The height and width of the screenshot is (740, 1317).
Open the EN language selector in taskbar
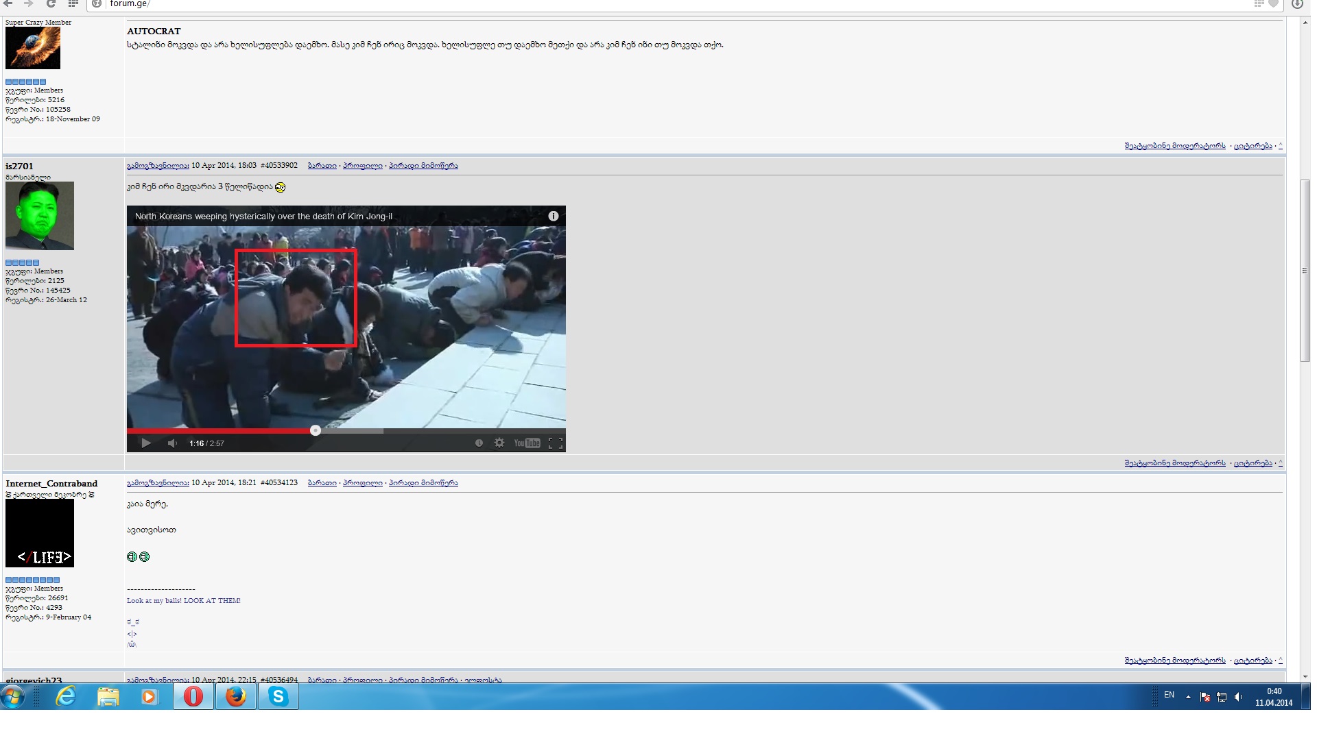pos(1169,695)
